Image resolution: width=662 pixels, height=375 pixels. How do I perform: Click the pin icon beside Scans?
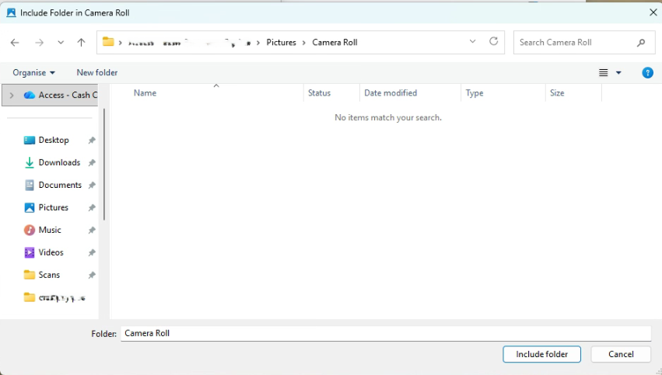(92, 275)
